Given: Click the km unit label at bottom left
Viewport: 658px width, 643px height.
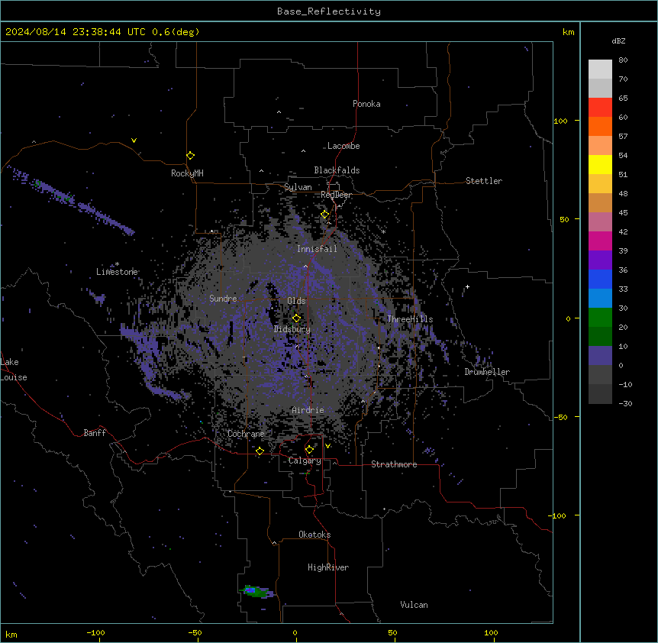Looking at the screenshot, I should click(x=11, y=634).
